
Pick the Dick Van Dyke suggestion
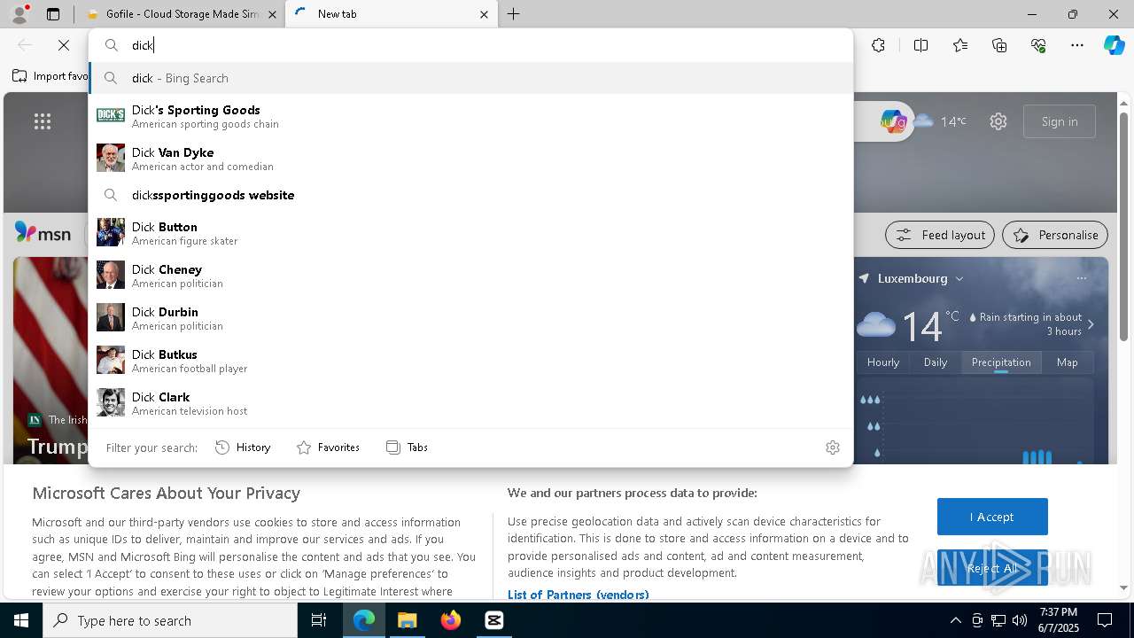click(x=470, y=159)
